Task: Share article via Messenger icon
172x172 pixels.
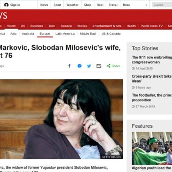Action: 79,66
